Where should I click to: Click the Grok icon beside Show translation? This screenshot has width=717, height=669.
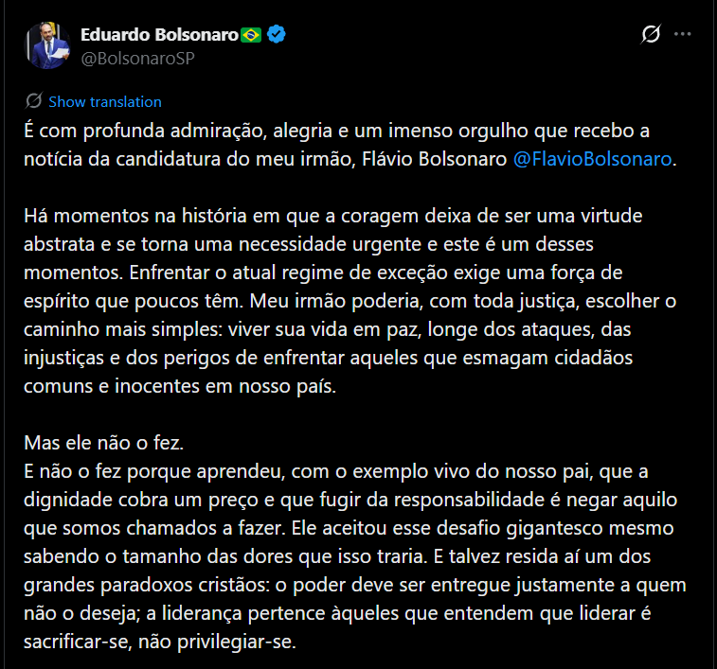(34, 101)
